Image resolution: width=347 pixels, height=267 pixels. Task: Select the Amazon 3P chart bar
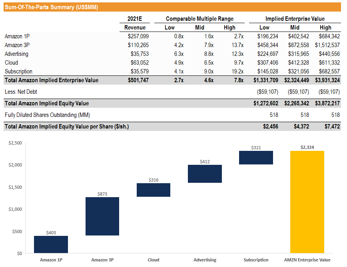tap(102, 216)
